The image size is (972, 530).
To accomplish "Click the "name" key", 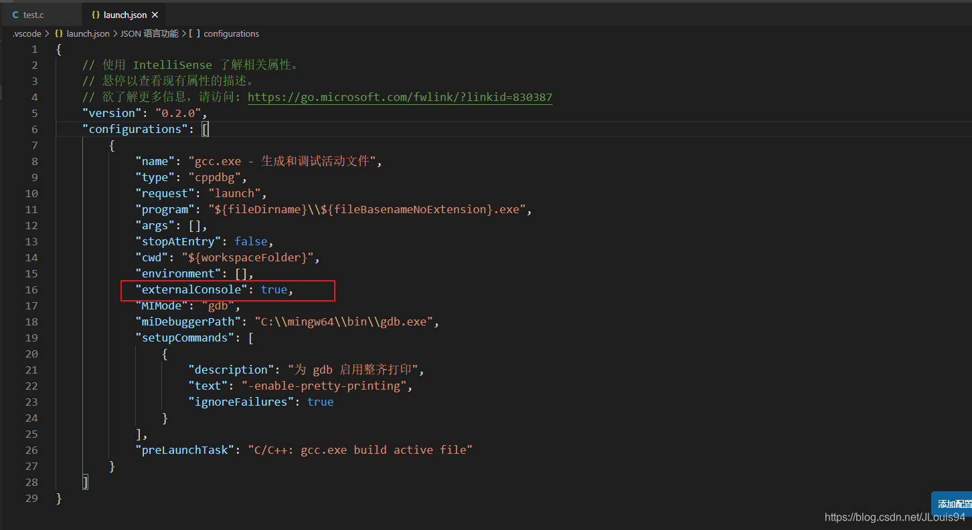I will point(155,161).
